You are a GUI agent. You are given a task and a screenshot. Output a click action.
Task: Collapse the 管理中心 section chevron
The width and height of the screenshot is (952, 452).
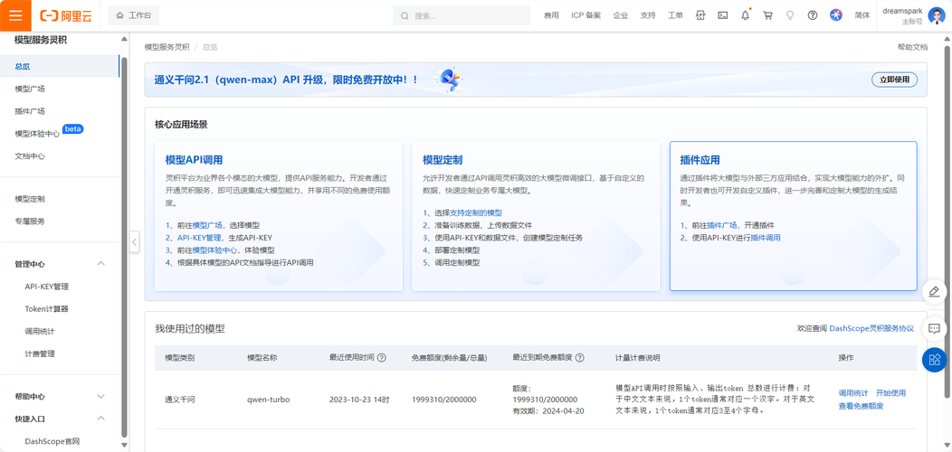[101, 263]
